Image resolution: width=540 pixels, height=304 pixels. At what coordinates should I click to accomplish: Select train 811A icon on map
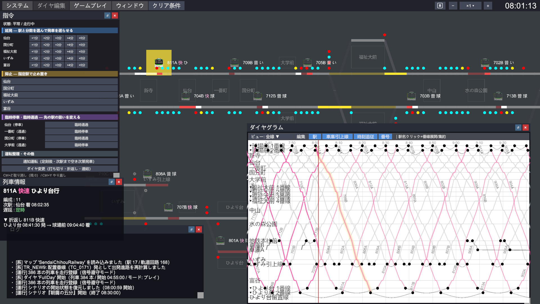159,62
